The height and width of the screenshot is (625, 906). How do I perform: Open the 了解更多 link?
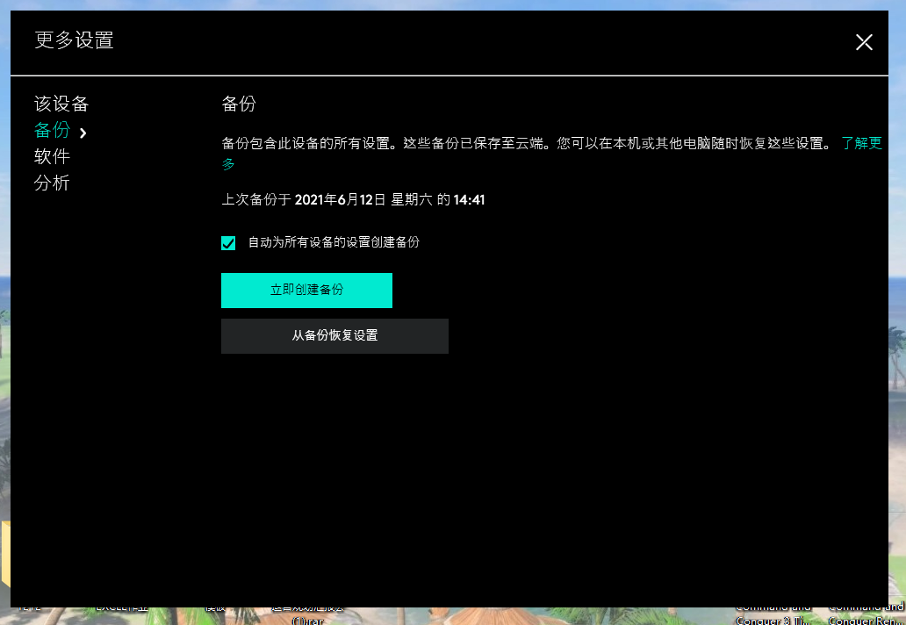click(x=860, y=143)
